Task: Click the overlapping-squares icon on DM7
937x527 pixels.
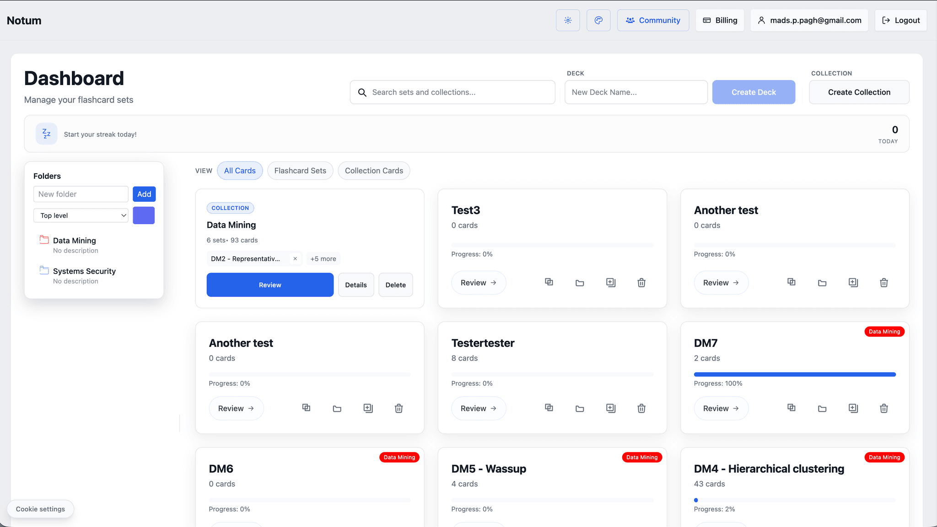Action: (x=792, y=408)
